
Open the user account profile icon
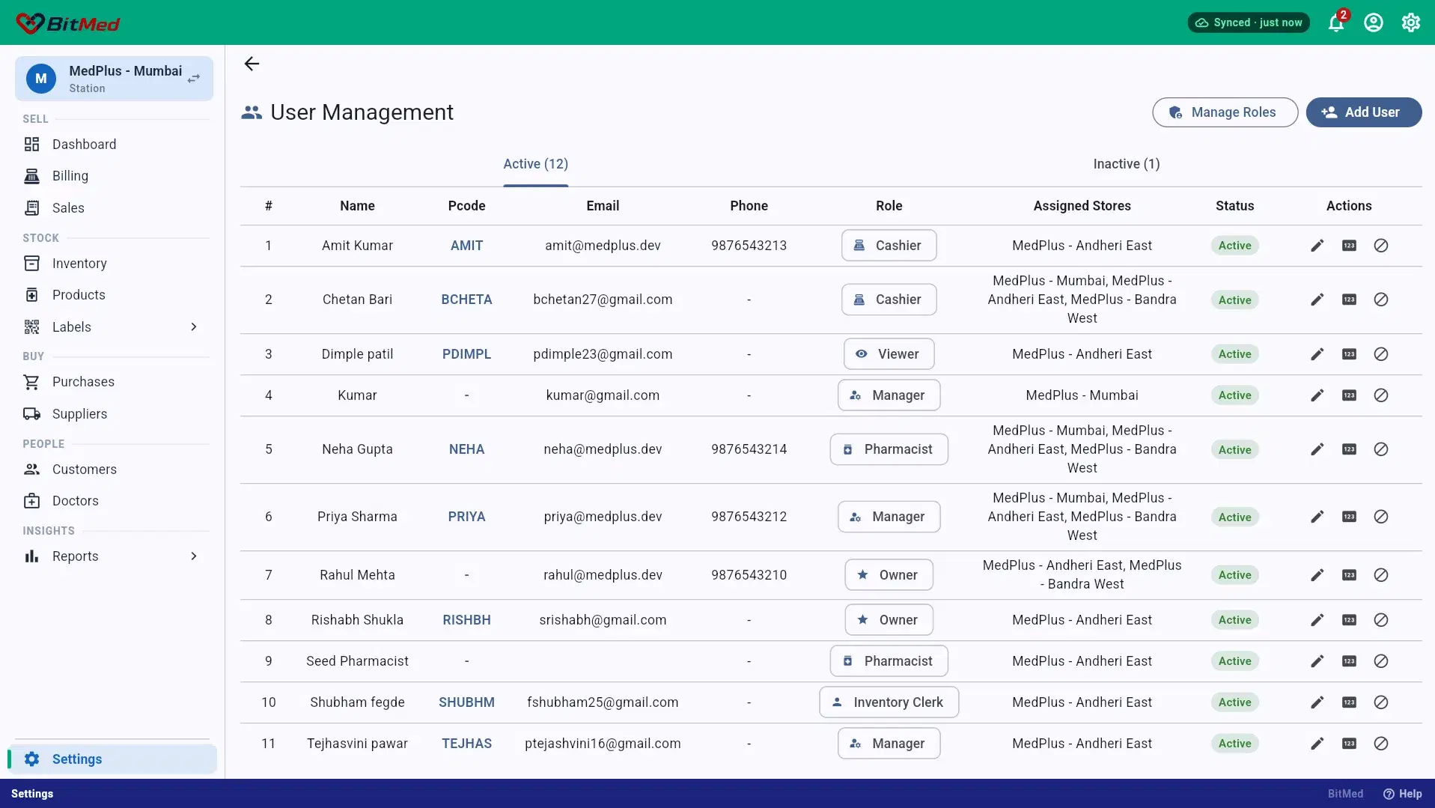(x=1374, y=22)
